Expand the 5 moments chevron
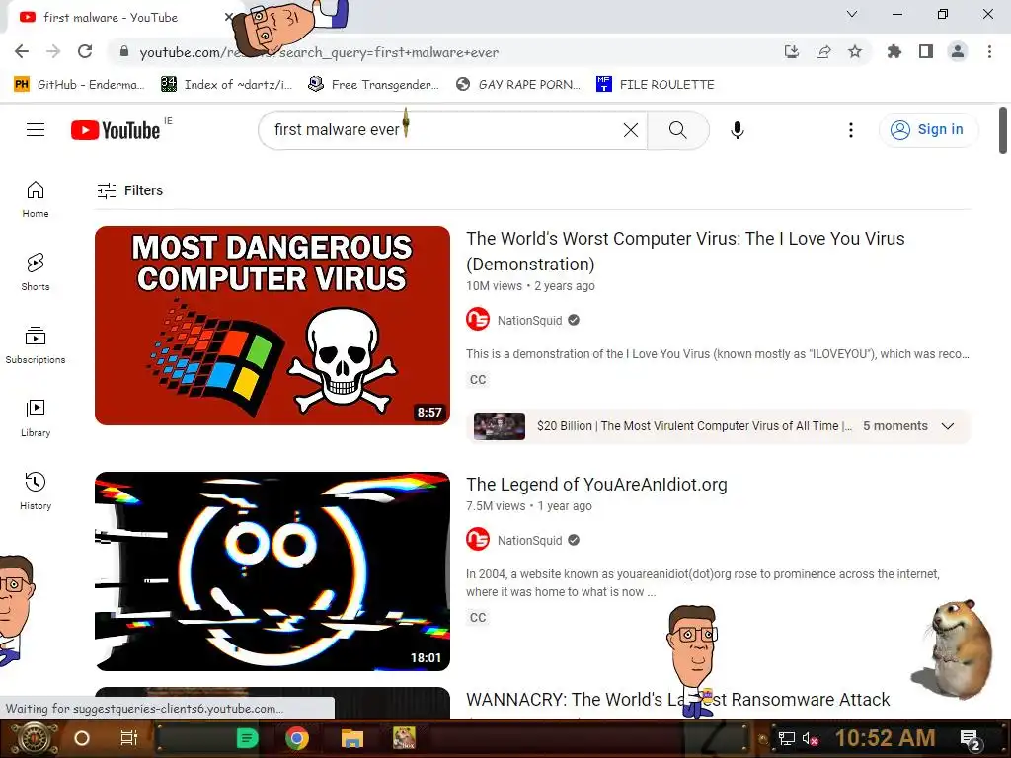Screen dimensions: 1011x758 (947, 426)
